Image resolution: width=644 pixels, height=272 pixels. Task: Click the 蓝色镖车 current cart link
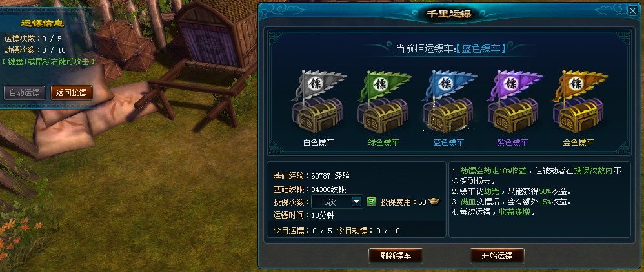coord(484,48)
